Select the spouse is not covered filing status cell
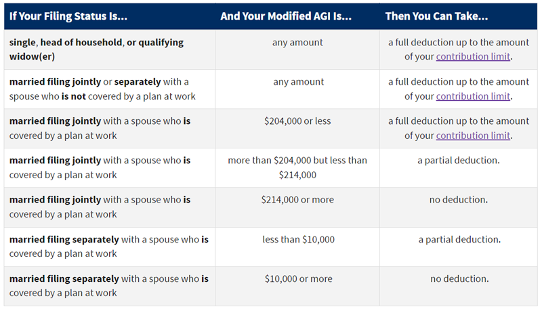 110,89
